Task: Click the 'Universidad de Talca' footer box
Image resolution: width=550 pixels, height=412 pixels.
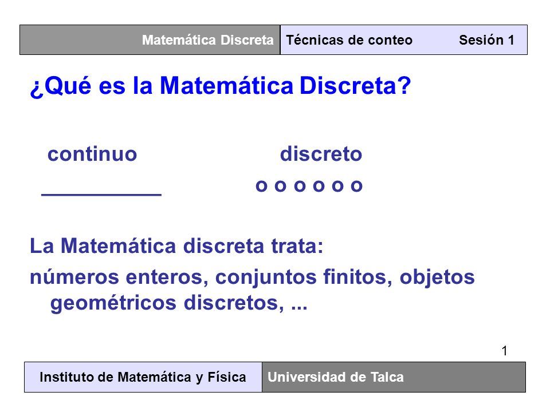Action: point(394,377)
